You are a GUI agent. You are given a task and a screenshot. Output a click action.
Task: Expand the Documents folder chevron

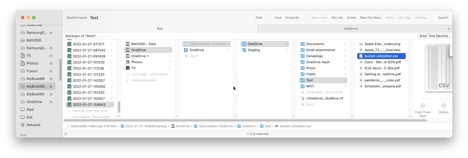click(x=345, y=44)
